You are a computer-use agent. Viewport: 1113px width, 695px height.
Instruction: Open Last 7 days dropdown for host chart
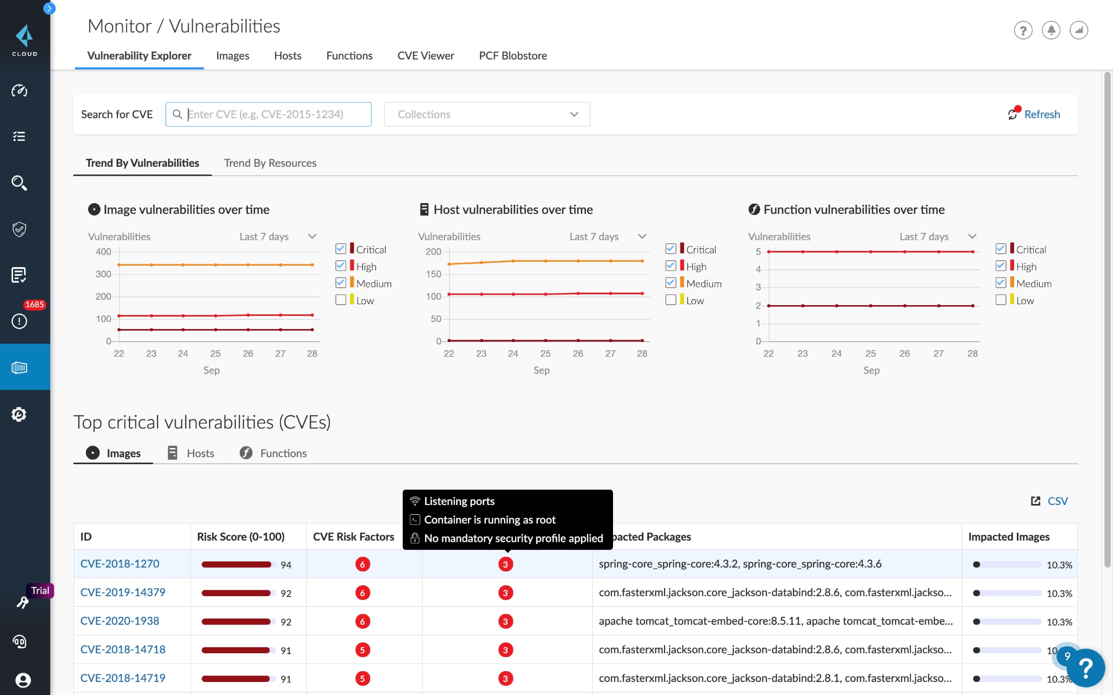[x=608, y=237]
